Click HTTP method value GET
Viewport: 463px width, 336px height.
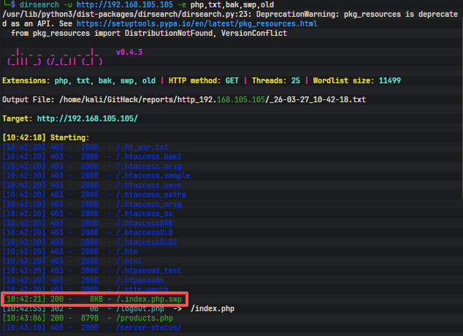pyautogui.click(x=232, y=80)
